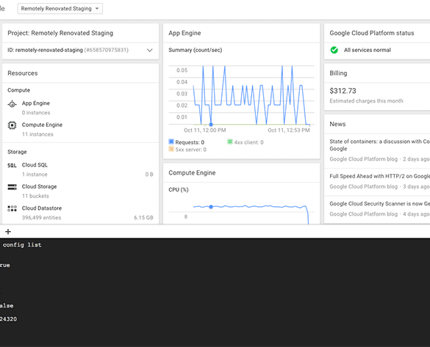Toggle the 4xx client legend swatch
Image resolution: width=430 pixels, height=347 pixels.
pyautogui.click(x=230, y=142)
